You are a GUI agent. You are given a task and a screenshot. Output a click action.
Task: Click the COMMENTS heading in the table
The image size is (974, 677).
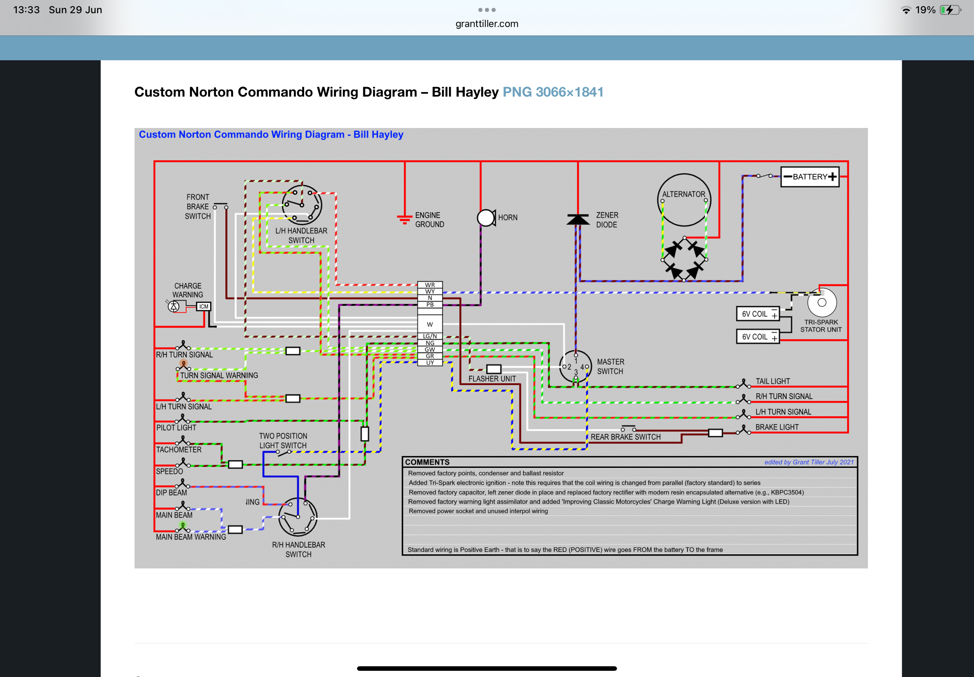pyautogui.click(x=427, y=462)
